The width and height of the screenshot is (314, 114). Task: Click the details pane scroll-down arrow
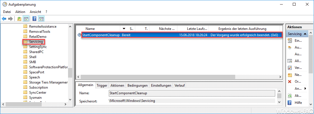coord(279,102)
